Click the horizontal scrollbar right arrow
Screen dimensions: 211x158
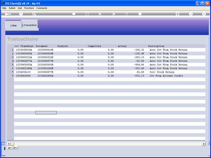point(204,144)
